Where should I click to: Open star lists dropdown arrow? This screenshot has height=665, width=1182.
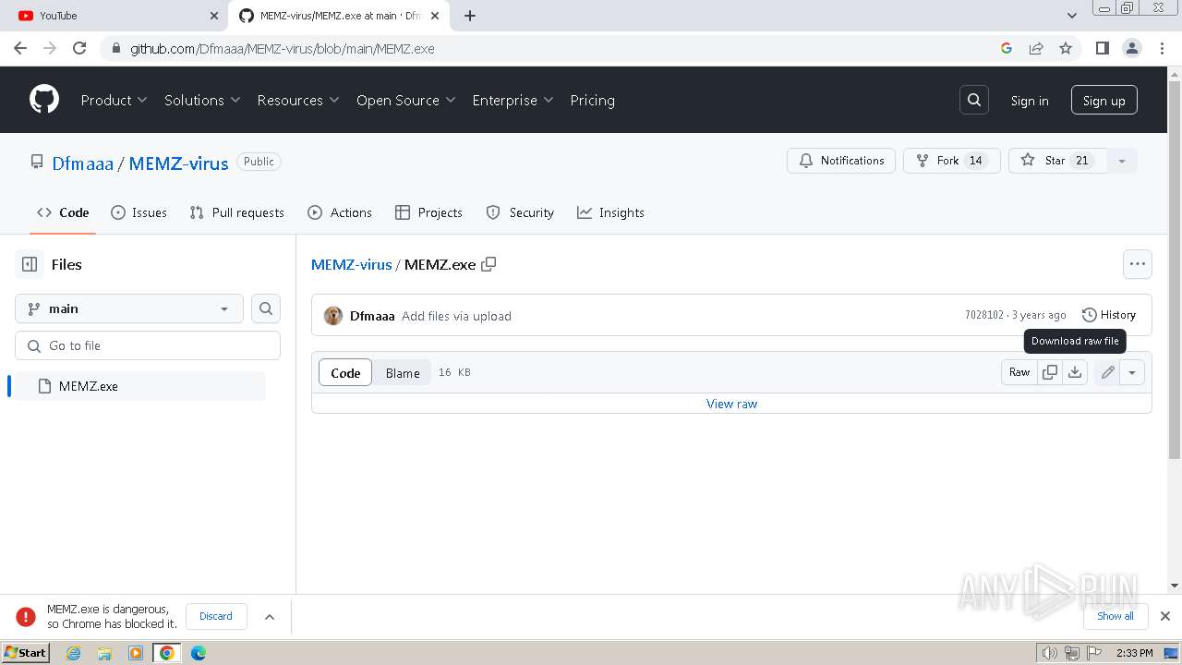pyautogui.click(x=1122, y=161)
